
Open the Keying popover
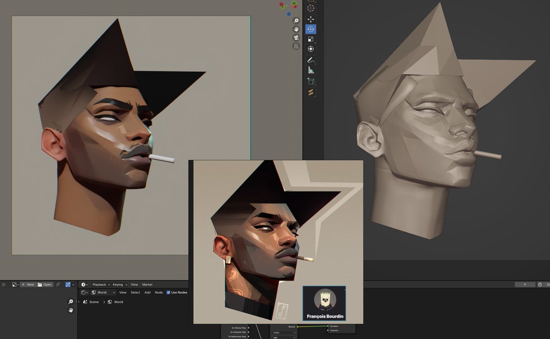click(120, 284)
